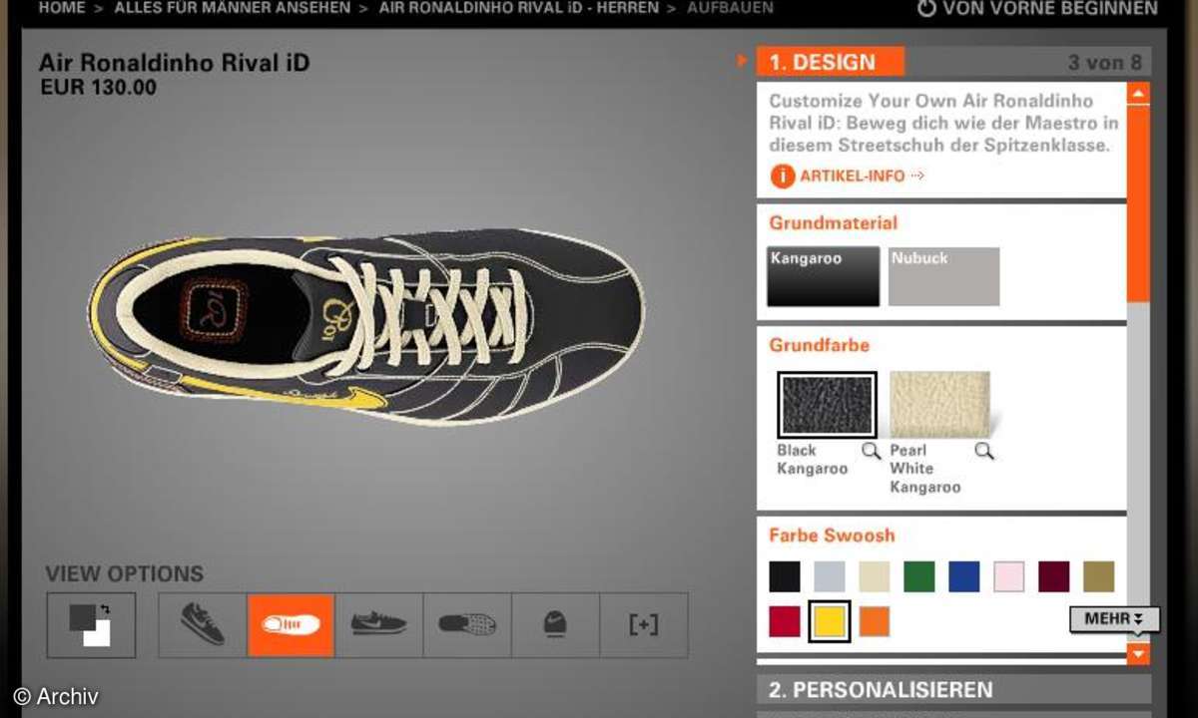Screen dimensions: 1198x718
Task: Pick the light grey swoosh color
Action: (x=829, y=576)
